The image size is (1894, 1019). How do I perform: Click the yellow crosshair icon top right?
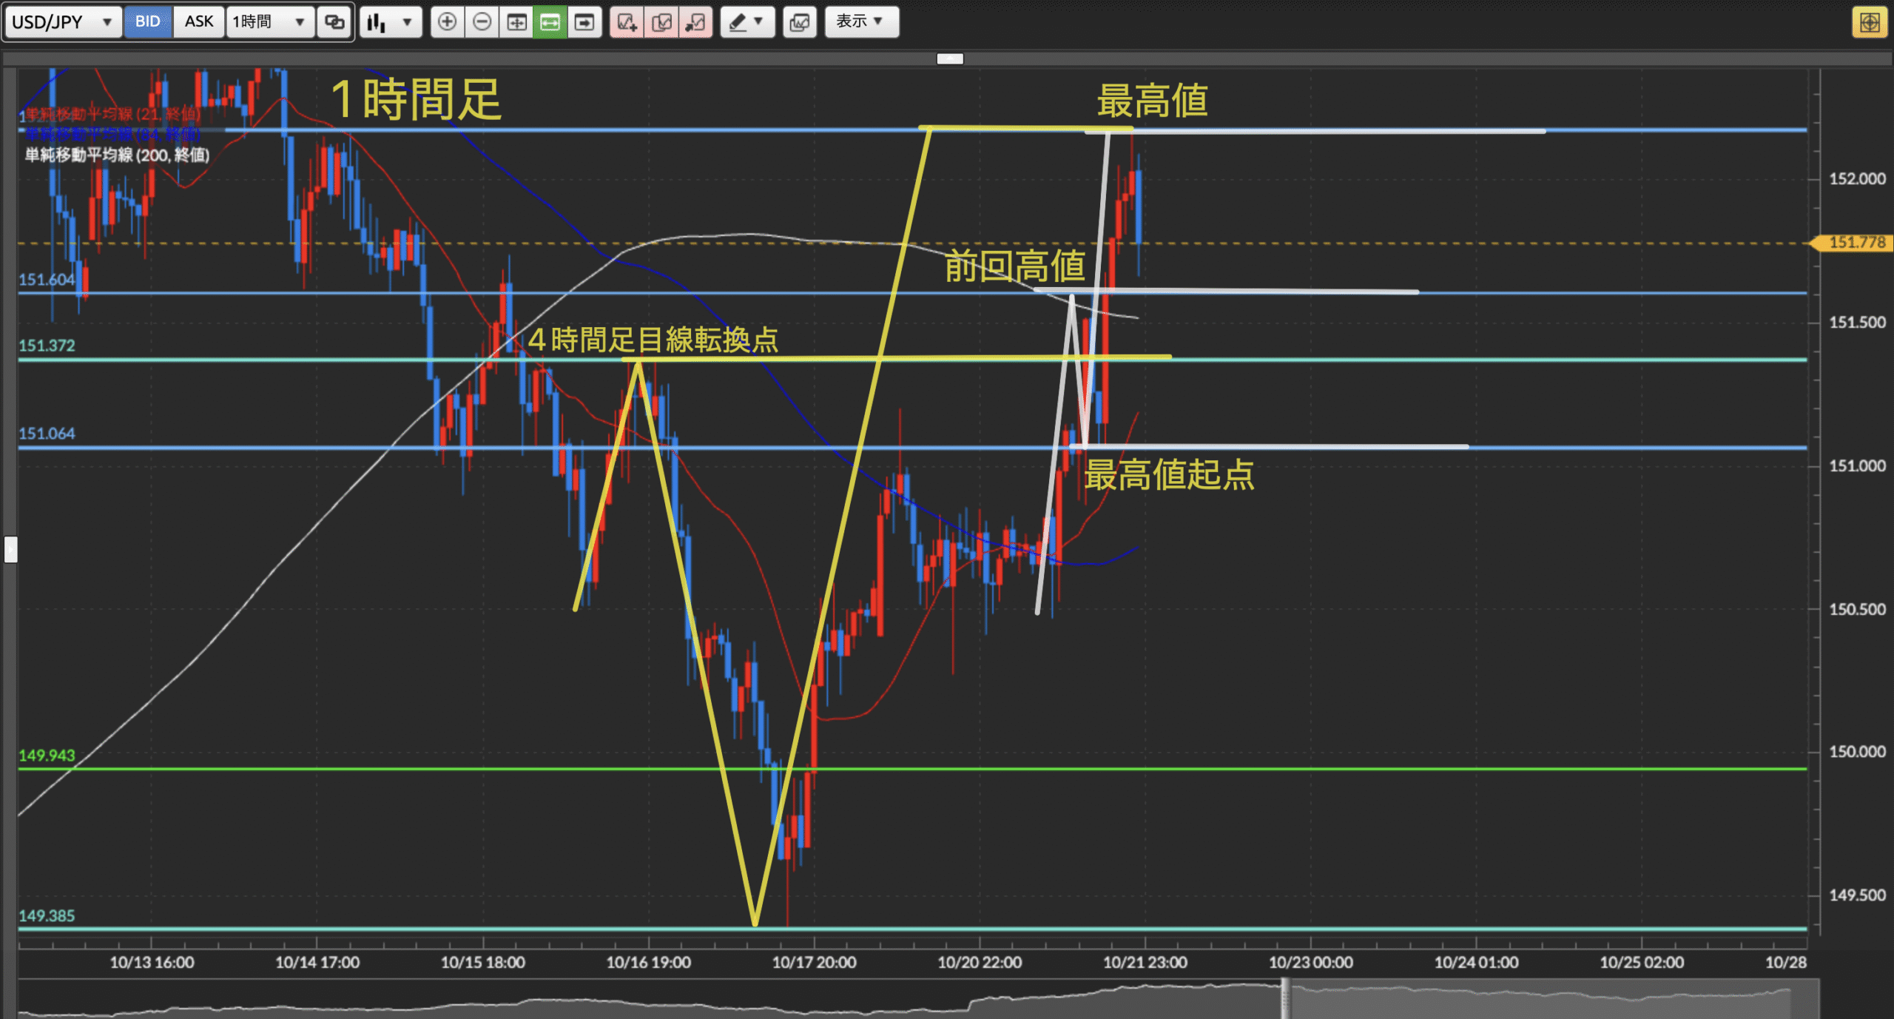pyautogui.click(x=1870, y=22)
